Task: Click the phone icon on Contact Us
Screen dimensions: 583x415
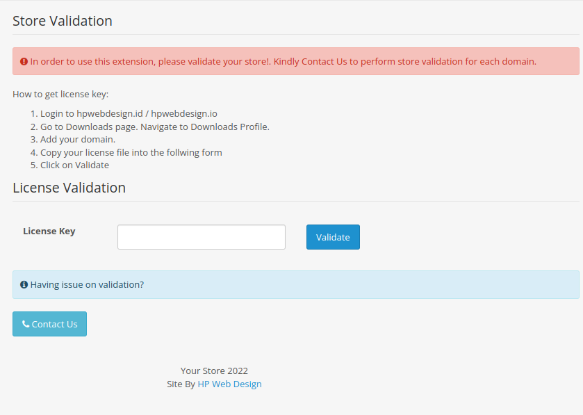Action: point(26,324)
